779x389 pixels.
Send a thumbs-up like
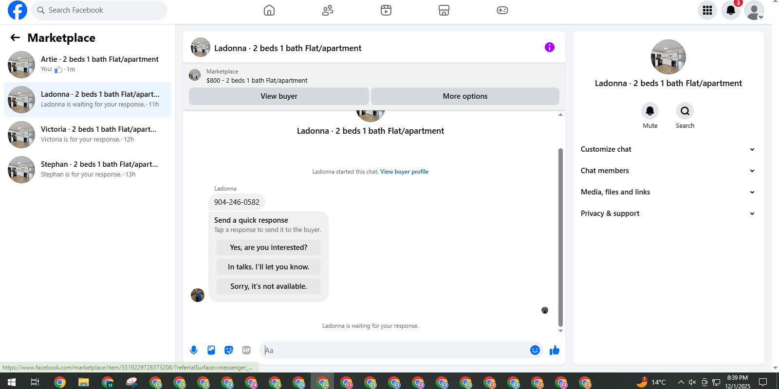point(555,350)
